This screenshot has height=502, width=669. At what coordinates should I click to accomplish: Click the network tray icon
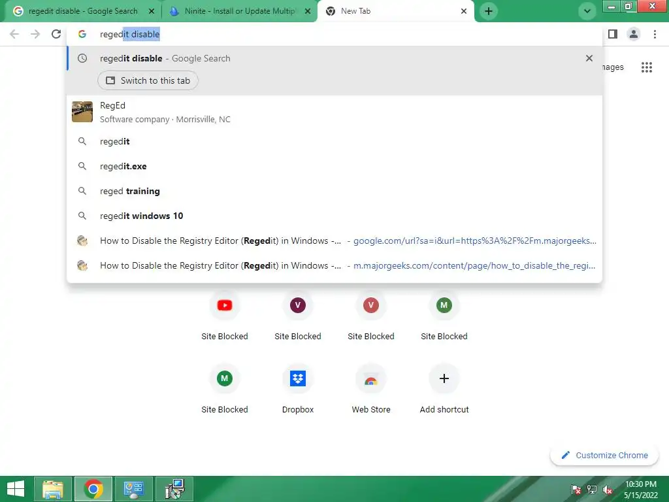tap(592, 490)
